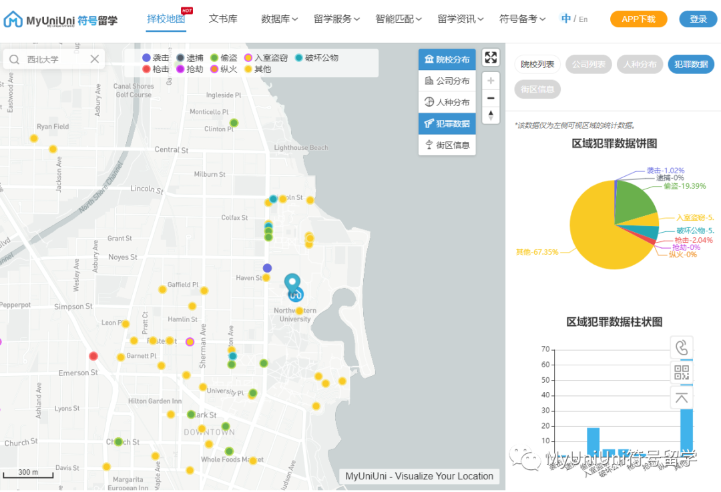Click the 入室盗窃 marker near Sherman Ave

(190, 342)
